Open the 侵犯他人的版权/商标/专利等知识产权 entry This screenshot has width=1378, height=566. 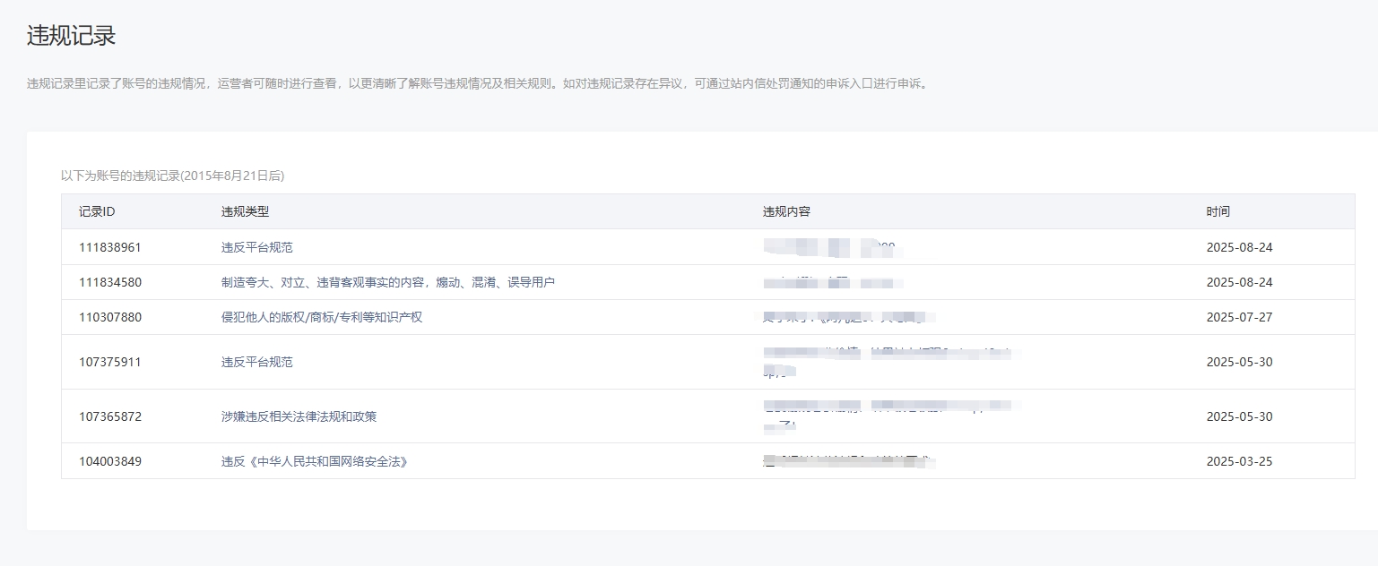click(x=321, y=317)
